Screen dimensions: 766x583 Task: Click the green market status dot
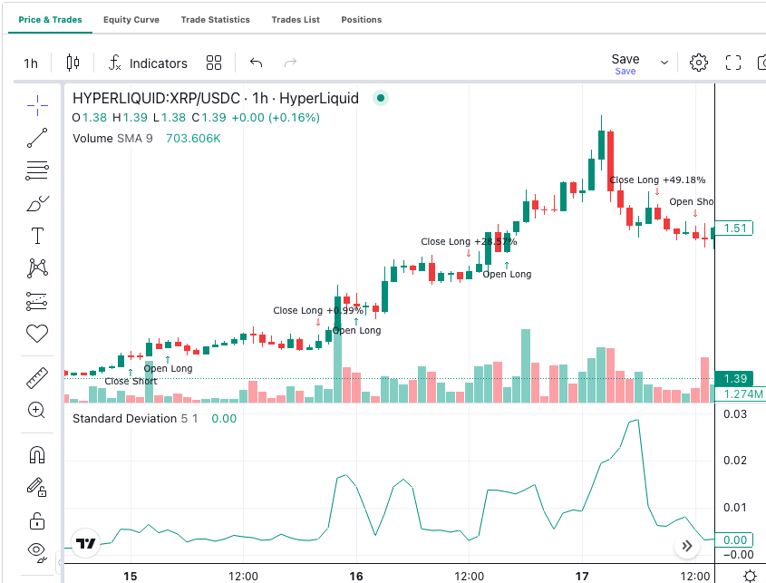(381, 98)
